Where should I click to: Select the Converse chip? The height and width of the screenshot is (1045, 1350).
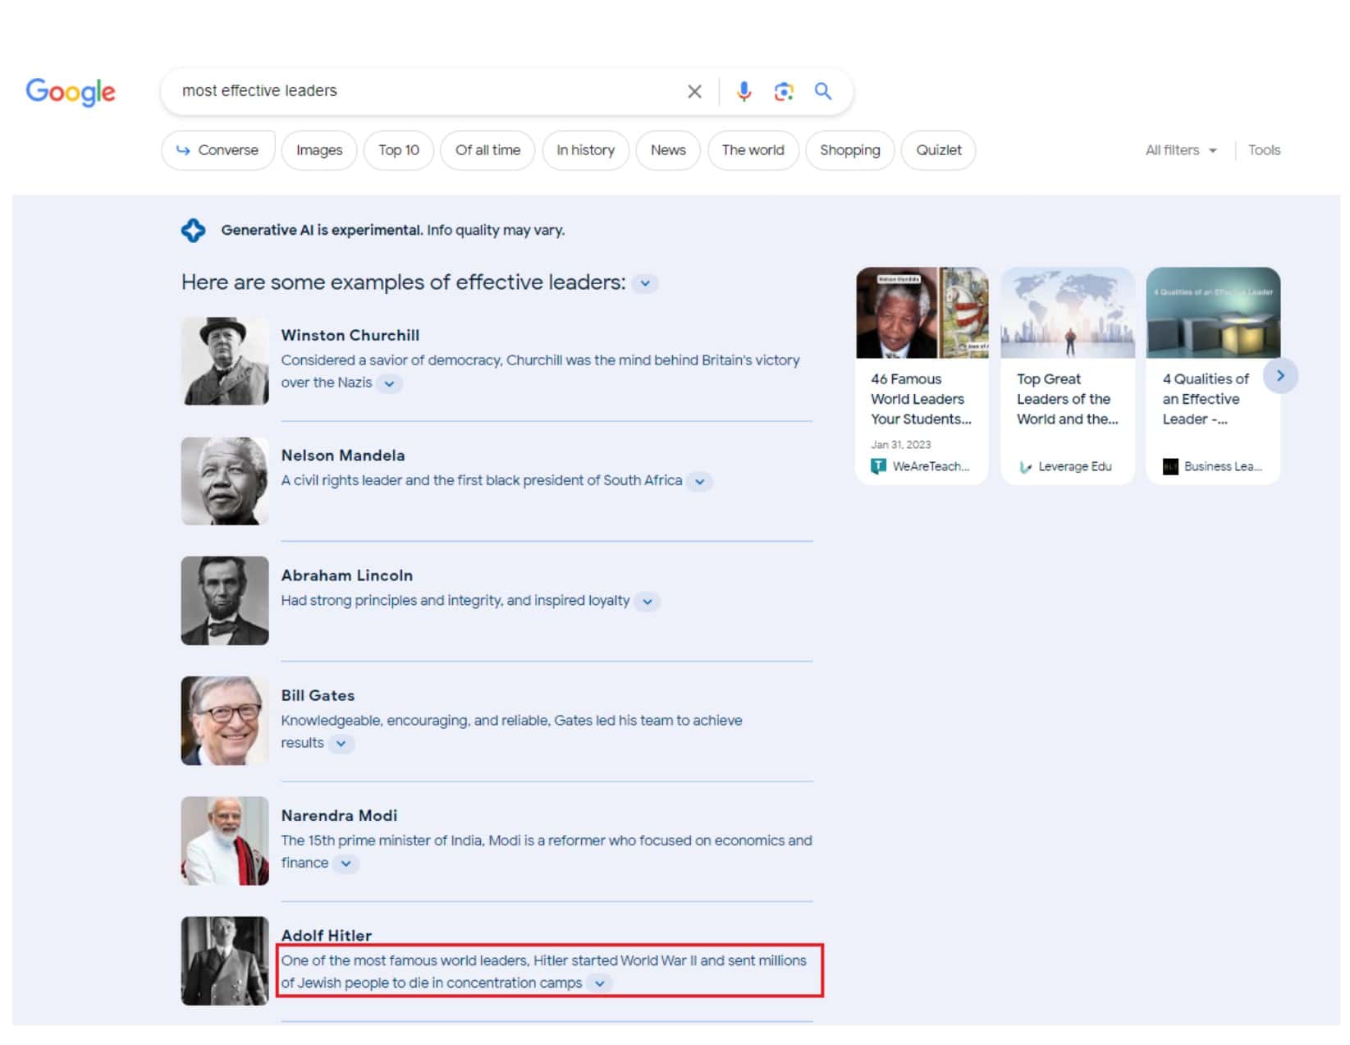pos(217,150)
